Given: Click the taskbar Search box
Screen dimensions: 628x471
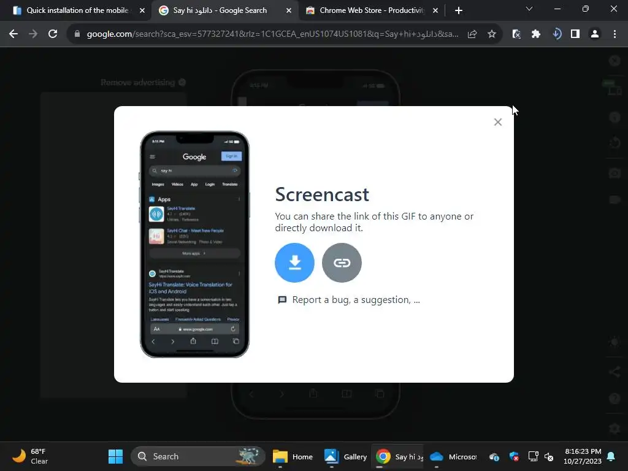Looking at the screenshot, I should (x=198, y=456).
